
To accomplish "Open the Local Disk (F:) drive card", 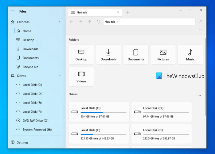I will [x=161, y=134].
